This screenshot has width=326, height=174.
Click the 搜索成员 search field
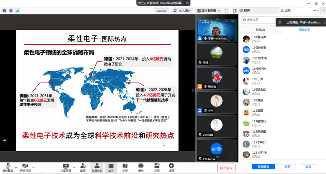282,19
